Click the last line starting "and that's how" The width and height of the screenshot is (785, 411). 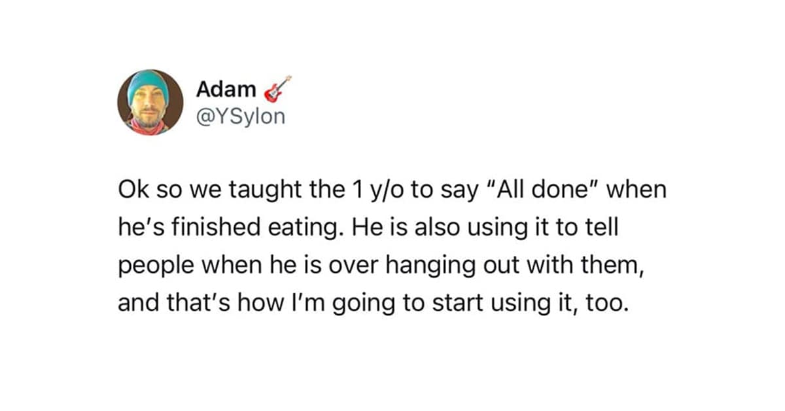click(372, 303)
